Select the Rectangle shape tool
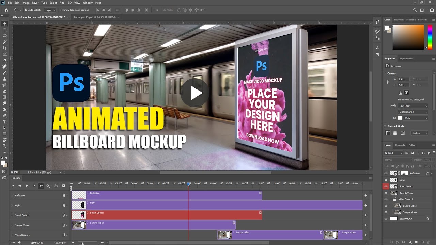Screen dimensions: 436x245 coord(5,134)
